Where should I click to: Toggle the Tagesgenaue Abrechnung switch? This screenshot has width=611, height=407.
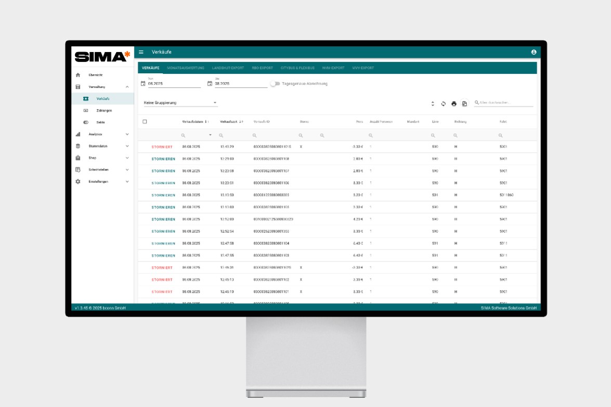(x=275, y=84)
